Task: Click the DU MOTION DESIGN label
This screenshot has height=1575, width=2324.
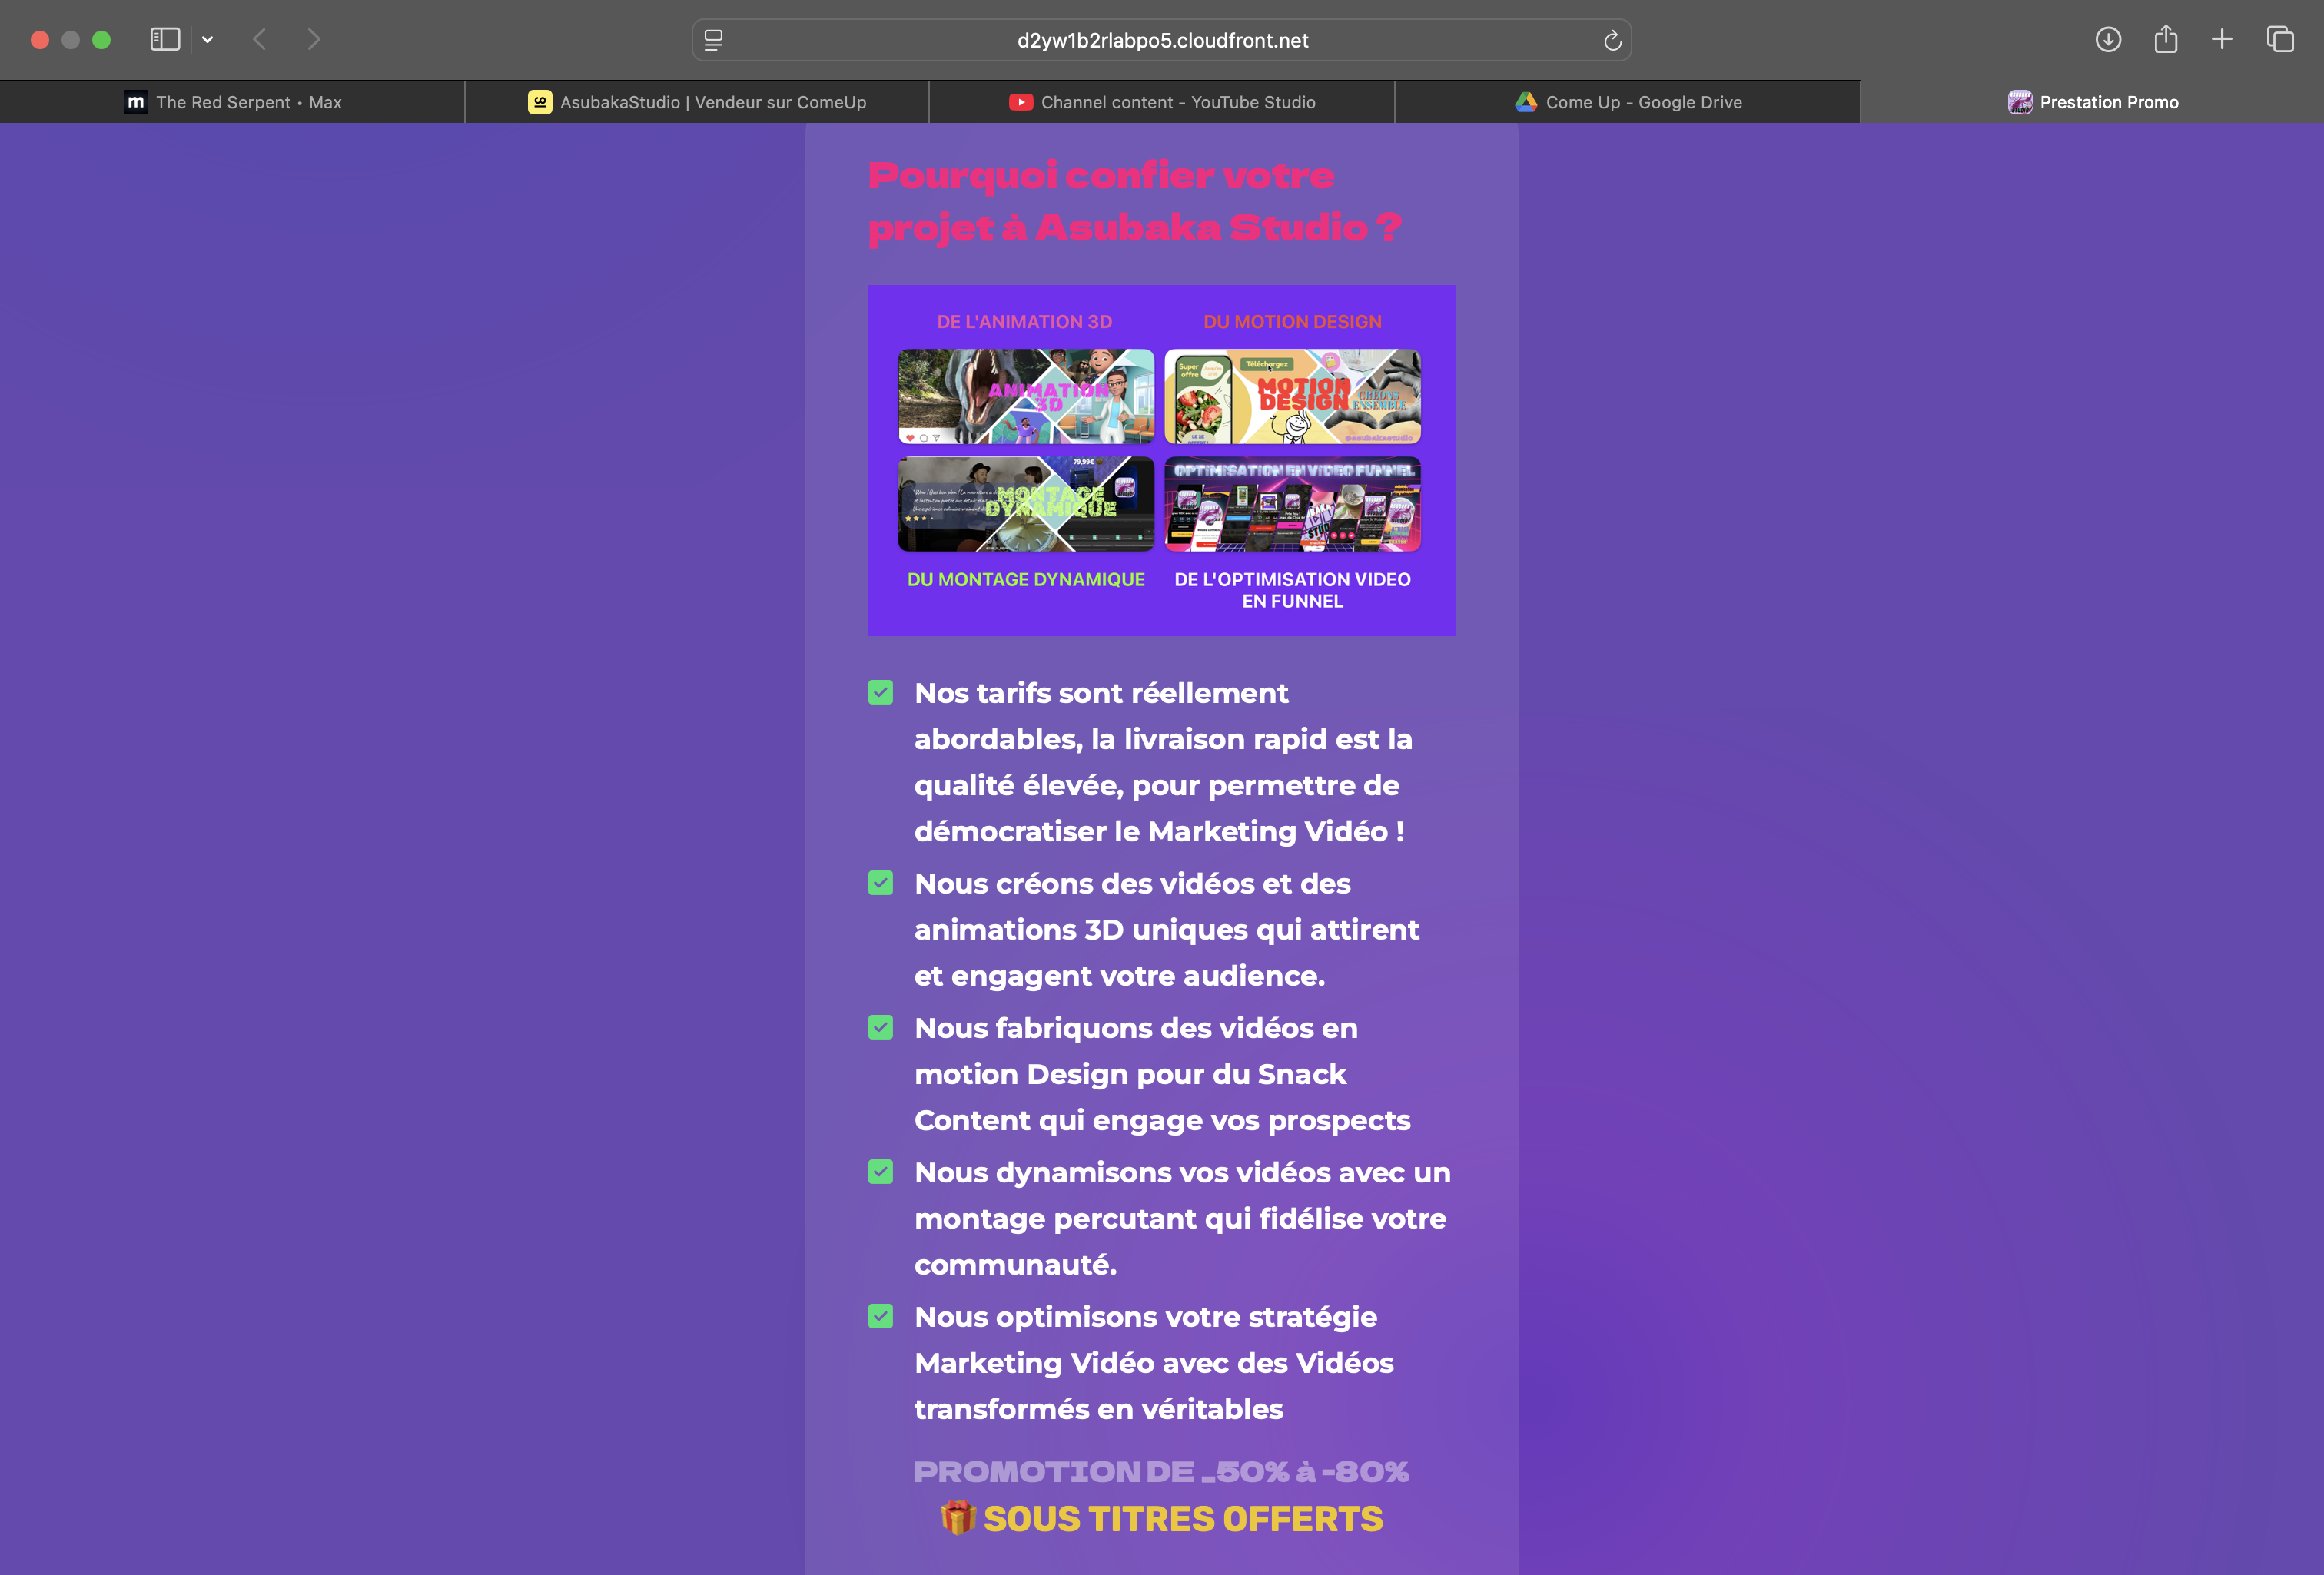Action: (x=1292, y=322)
